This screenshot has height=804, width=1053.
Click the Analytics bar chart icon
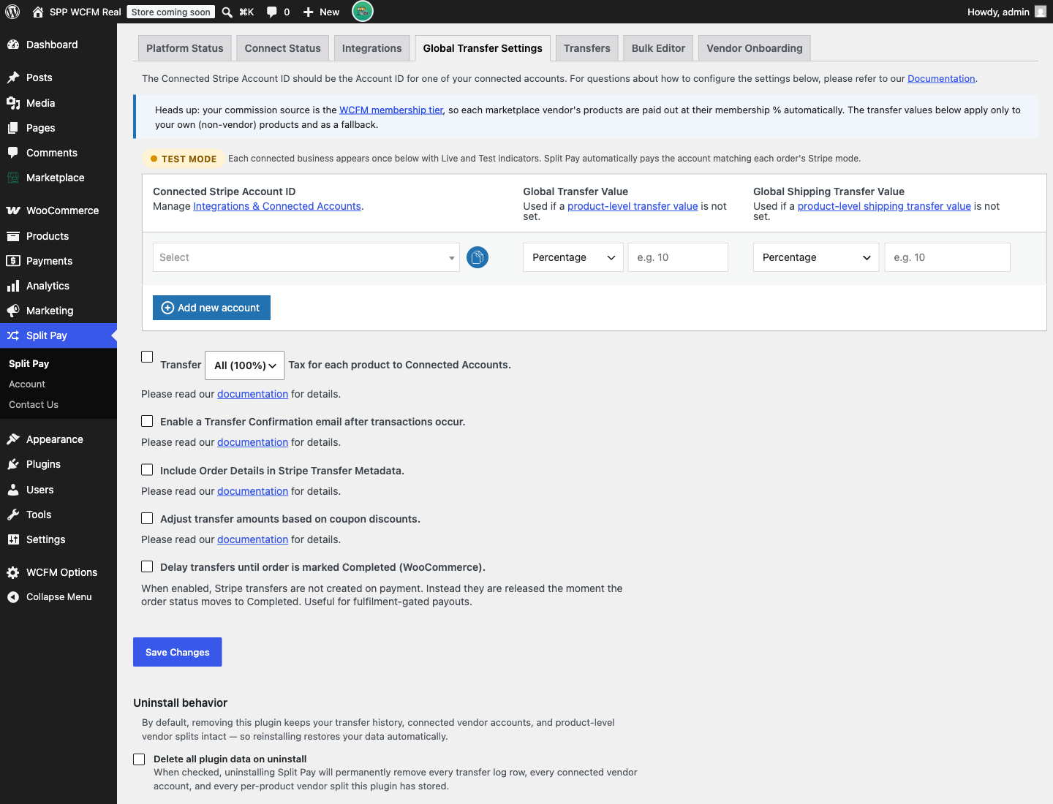pyautogui.click(x=13, y=286)
